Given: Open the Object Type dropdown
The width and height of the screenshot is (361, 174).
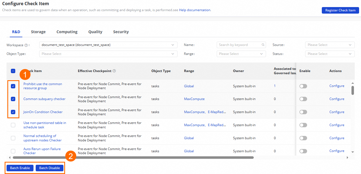Looking at the screenshot, I should (108, 54).
